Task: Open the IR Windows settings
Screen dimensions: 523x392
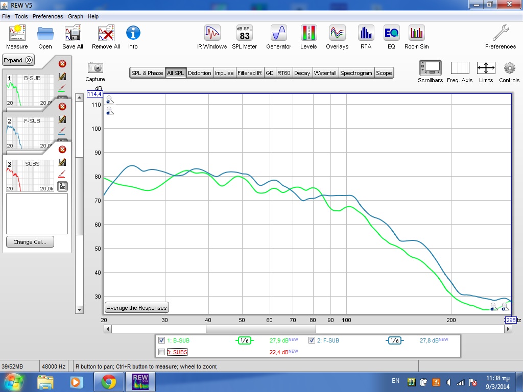Action: (x=212, y=37)
